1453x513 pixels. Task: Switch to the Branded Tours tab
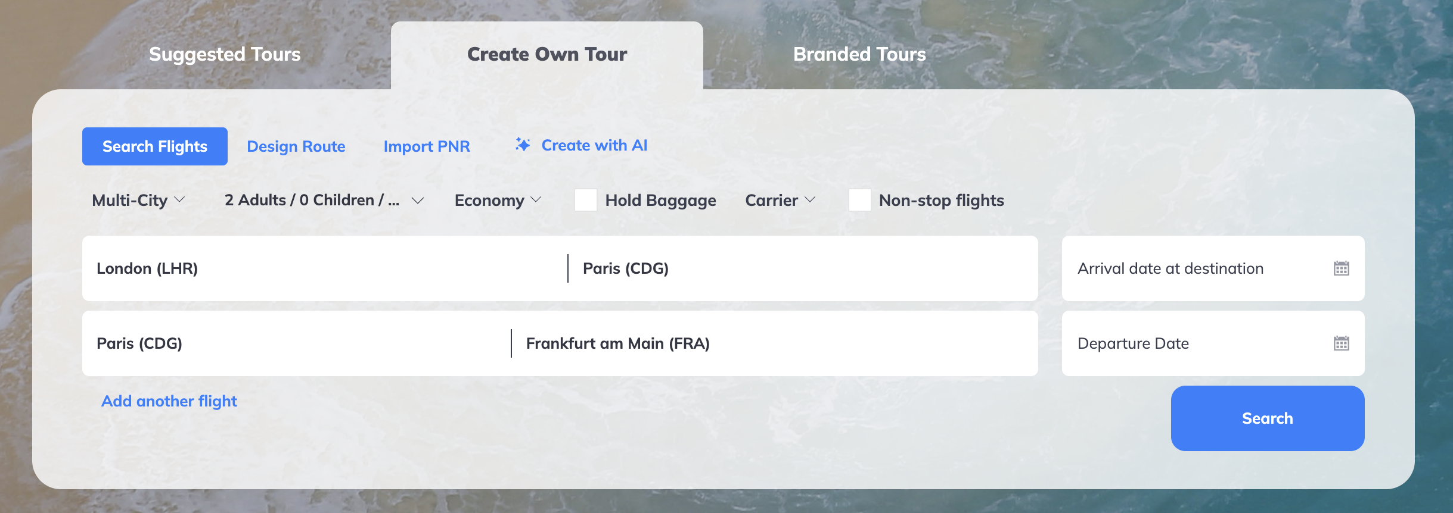[859, 54]
